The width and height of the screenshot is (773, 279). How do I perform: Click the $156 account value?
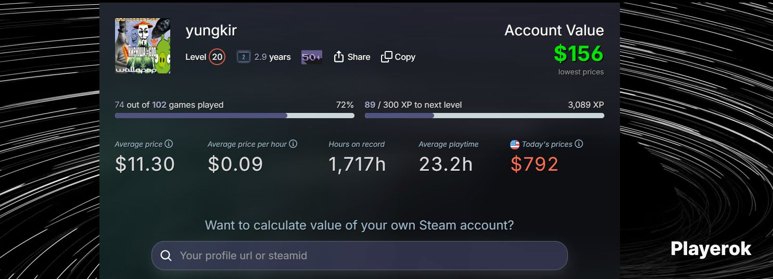[579, 54]
